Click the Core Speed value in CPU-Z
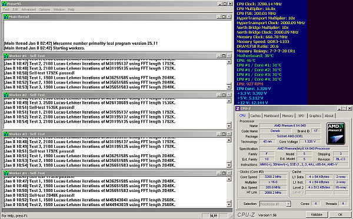 click(273, 177)
